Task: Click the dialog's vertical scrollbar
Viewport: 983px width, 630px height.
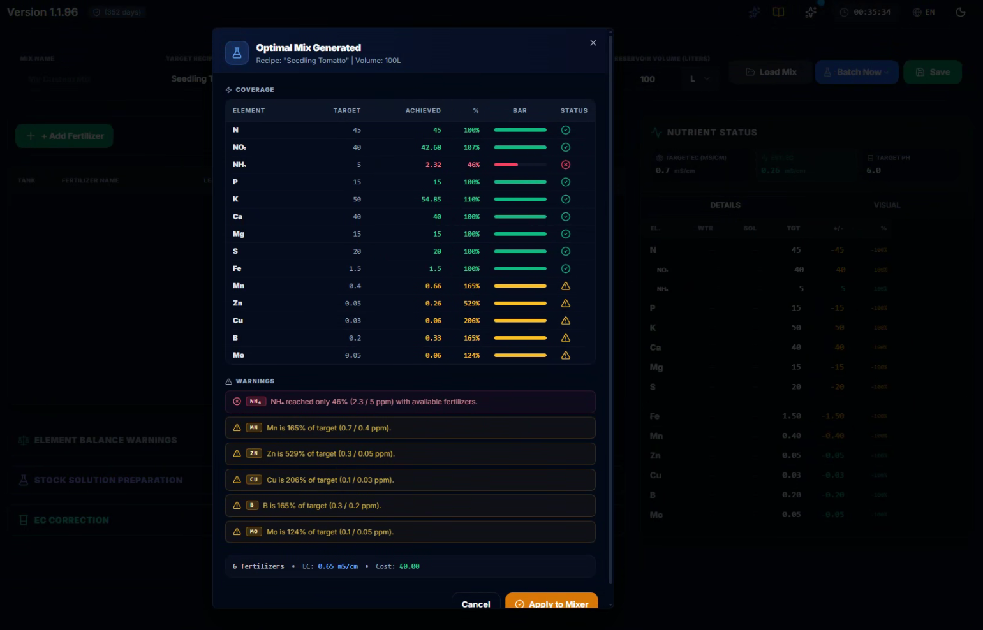Action: (610, 309)
